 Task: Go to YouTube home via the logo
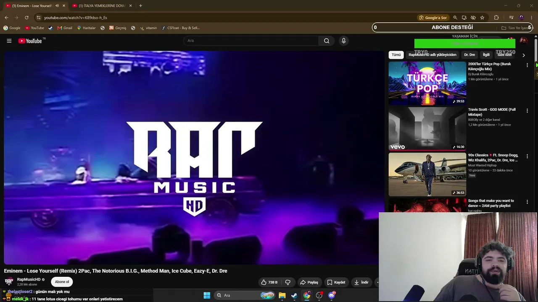pyautogui.click(x=30, y=41)
